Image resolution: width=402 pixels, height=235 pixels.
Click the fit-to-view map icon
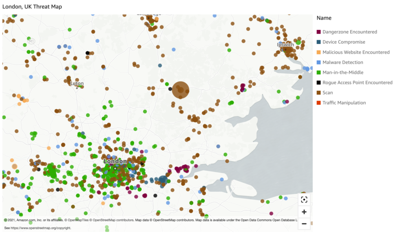pos(304,199)
